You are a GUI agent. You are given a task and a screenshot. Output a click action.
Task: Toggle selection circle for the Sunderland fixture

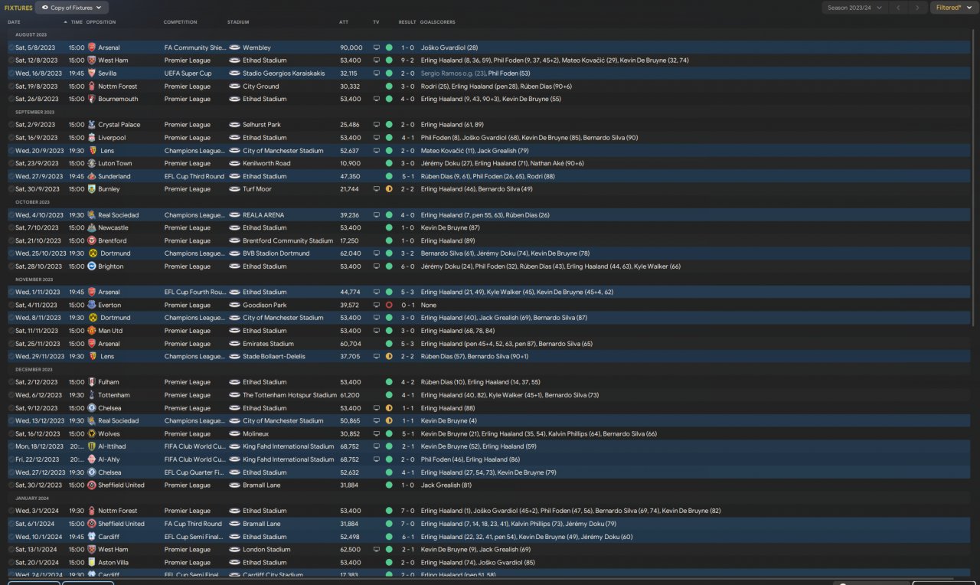(11, 176)
